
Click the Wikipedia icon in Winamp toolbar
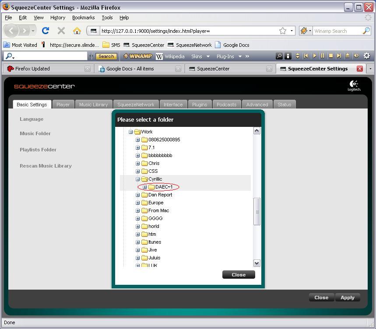tap(159, 56)
